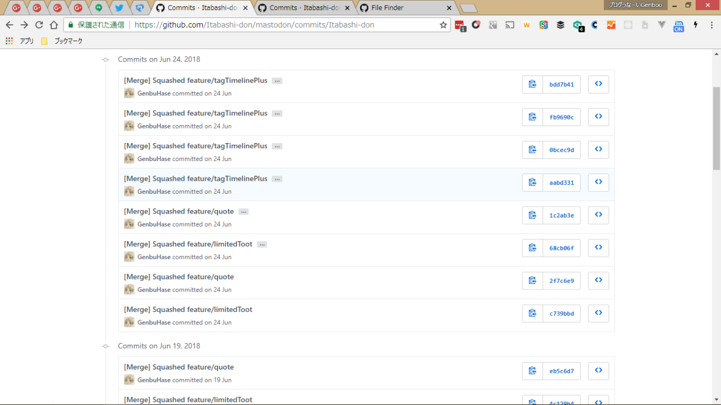The width and height of the screenshot is (721, 405).
Task: Expand the feature/limitedToot commit description
Action: pyautogui.click(x=262, y=244)
